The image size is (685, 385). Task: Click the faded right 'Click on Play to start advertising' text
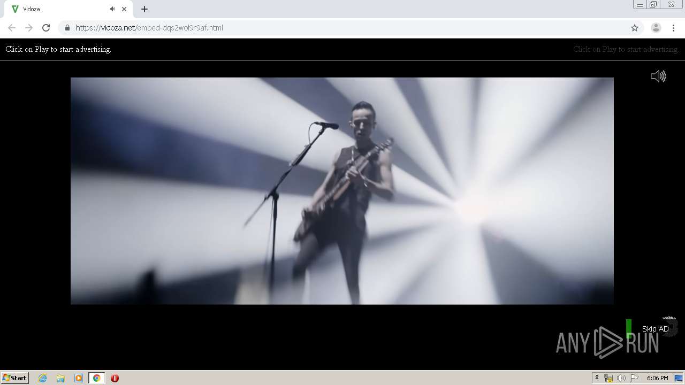point(626,49)
